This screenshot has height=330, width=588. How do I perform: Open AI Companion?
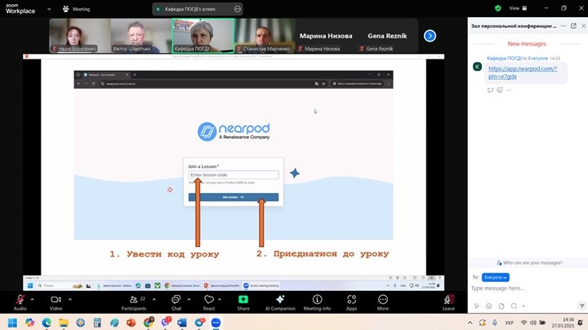(x=280, y=302)
